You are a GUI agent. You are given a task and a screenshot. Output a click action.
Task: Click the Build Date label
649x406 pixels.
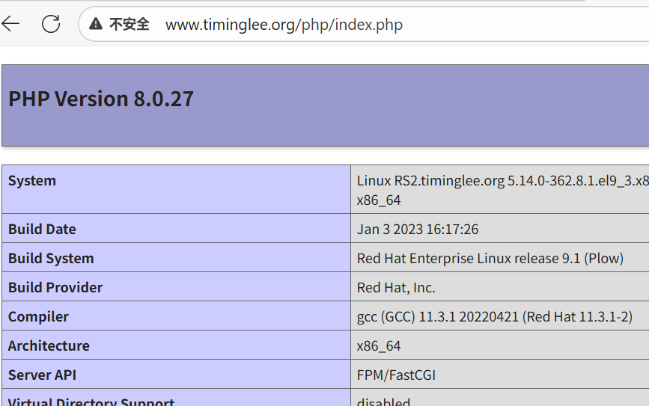(42, 229)
